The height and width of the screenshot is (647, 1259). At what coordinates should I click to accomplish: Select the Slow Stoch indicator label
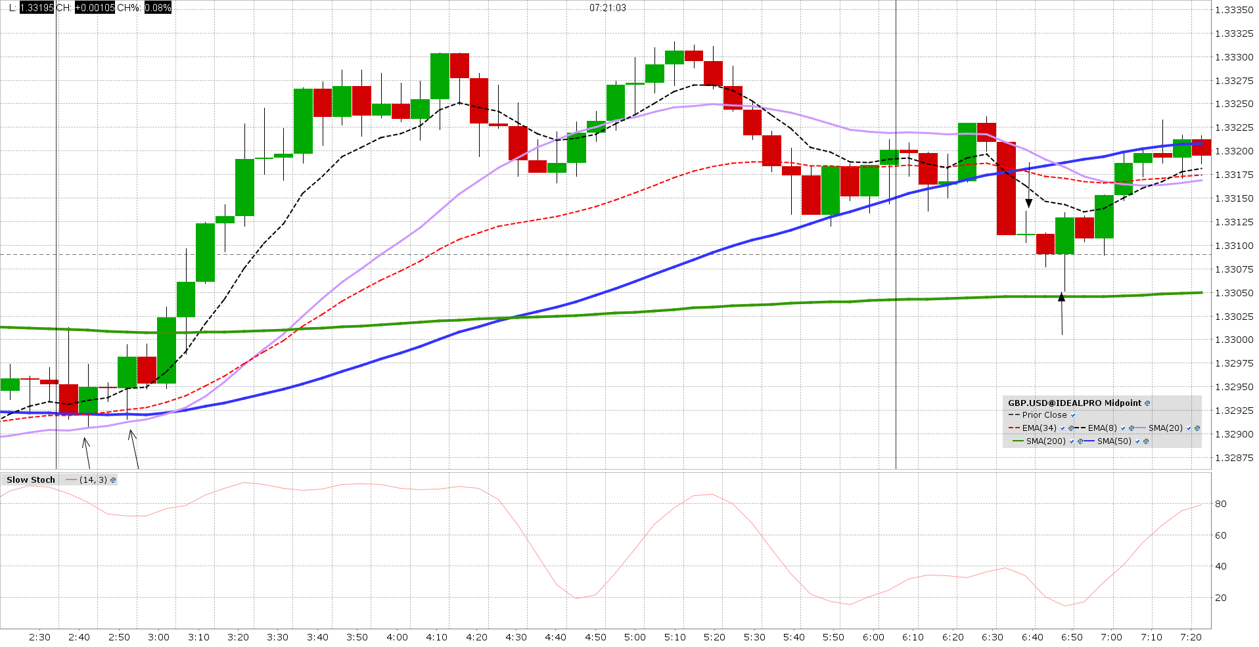click(x=31, y=480)
